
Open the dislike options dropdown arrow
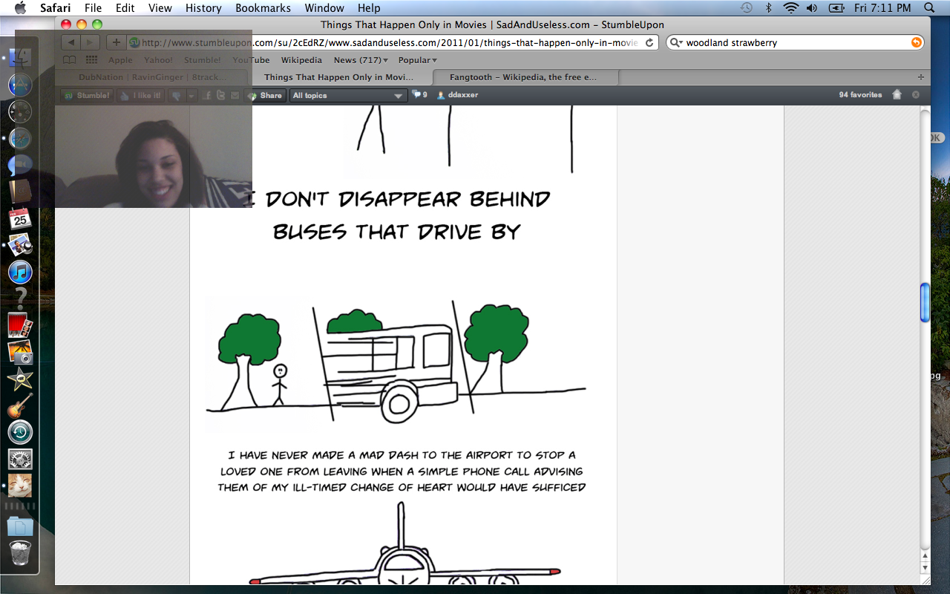191,95
